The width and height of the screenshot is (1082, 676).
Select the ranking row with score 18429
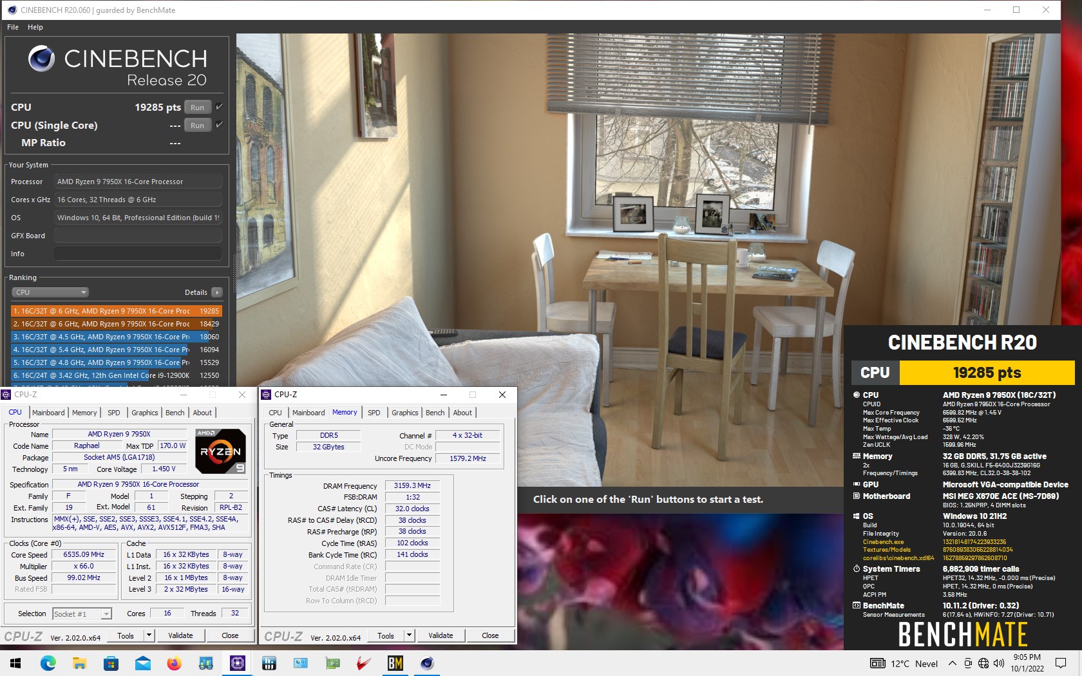click(116, 324)
